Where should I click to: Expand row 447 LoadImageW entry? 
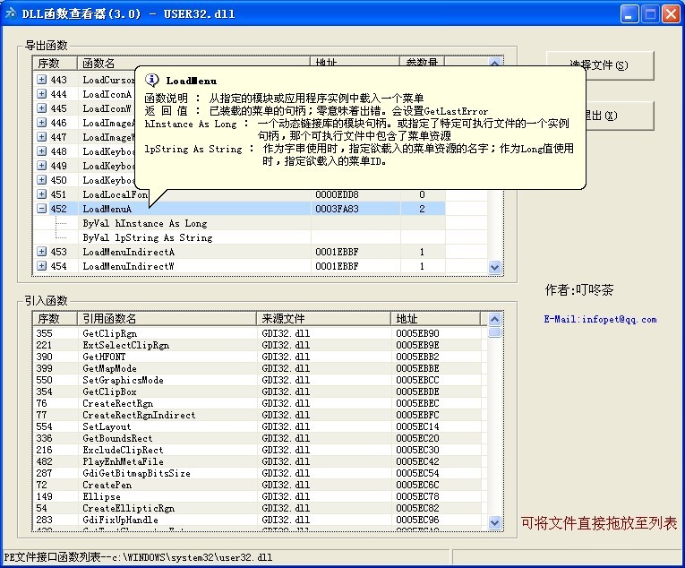(x=41, y=137)
